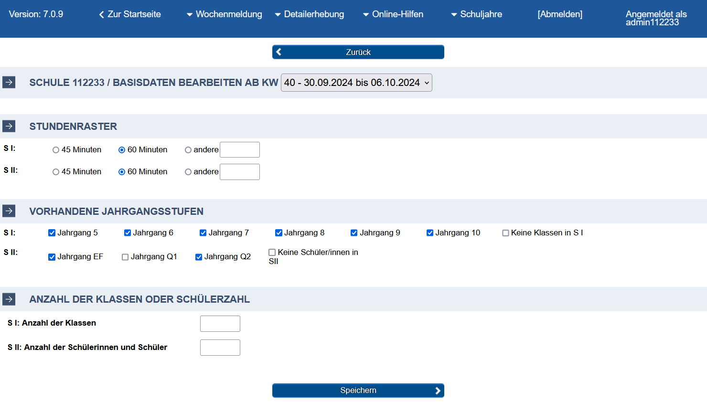Image resolution: width=707 pixels, height=402 pixels.
Task: Go to Zur Startseite
Action: (130, 14)
